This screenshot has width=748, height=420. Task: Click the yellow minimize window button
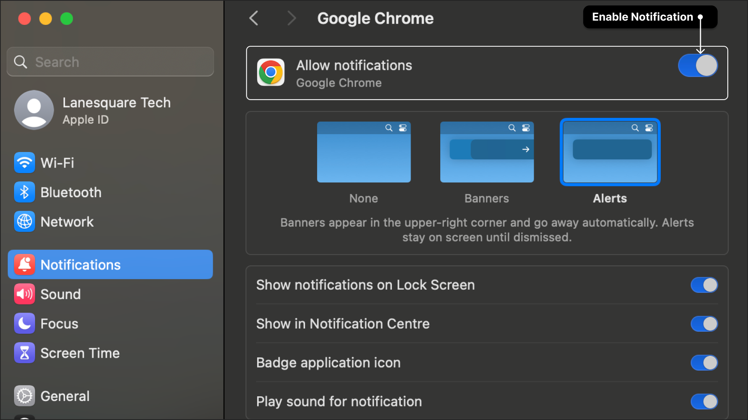click(46, 19)
